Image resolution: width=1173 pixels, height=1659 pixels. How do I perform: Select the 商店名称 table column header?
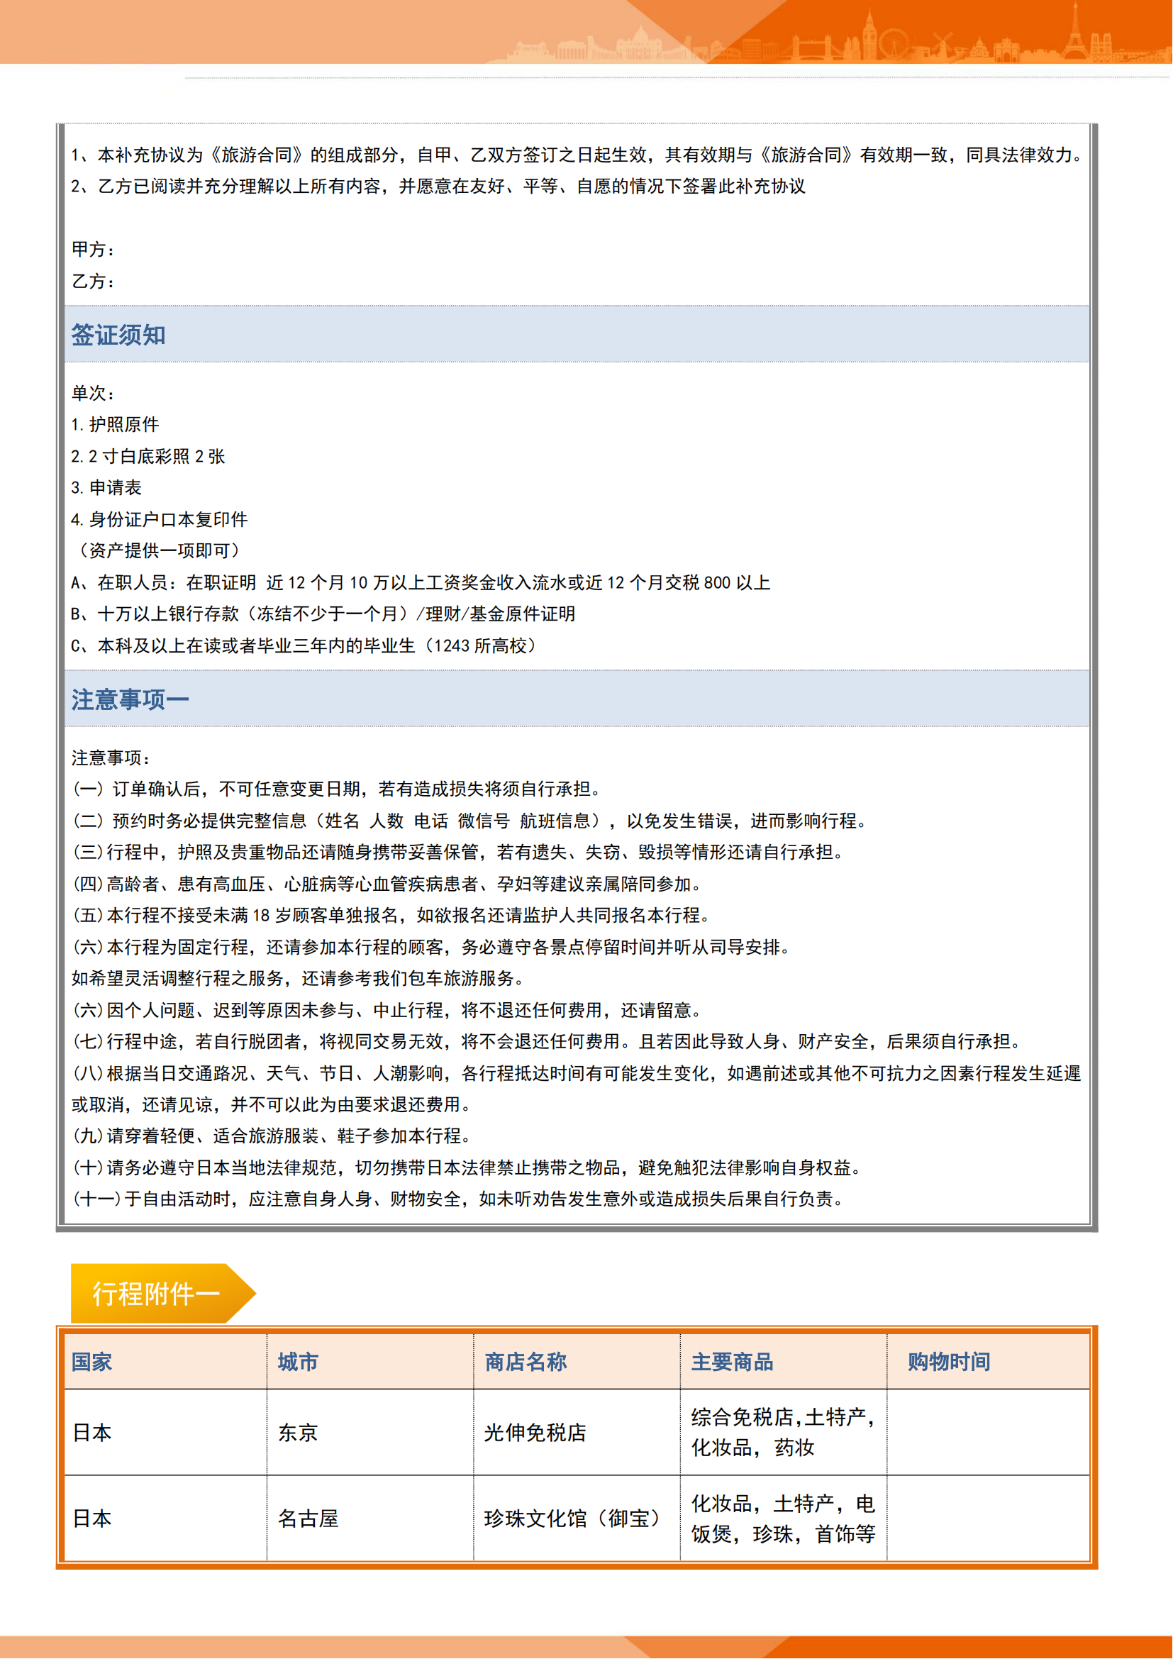[x=525, y=1362]
